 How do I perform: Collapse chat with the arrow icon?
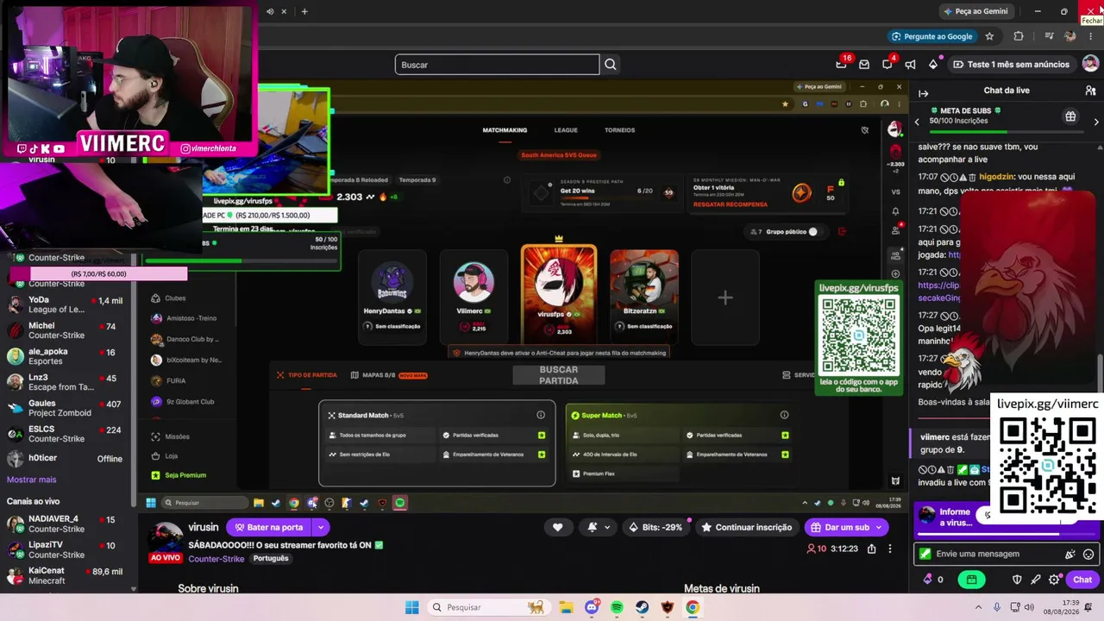click(923, 92)
